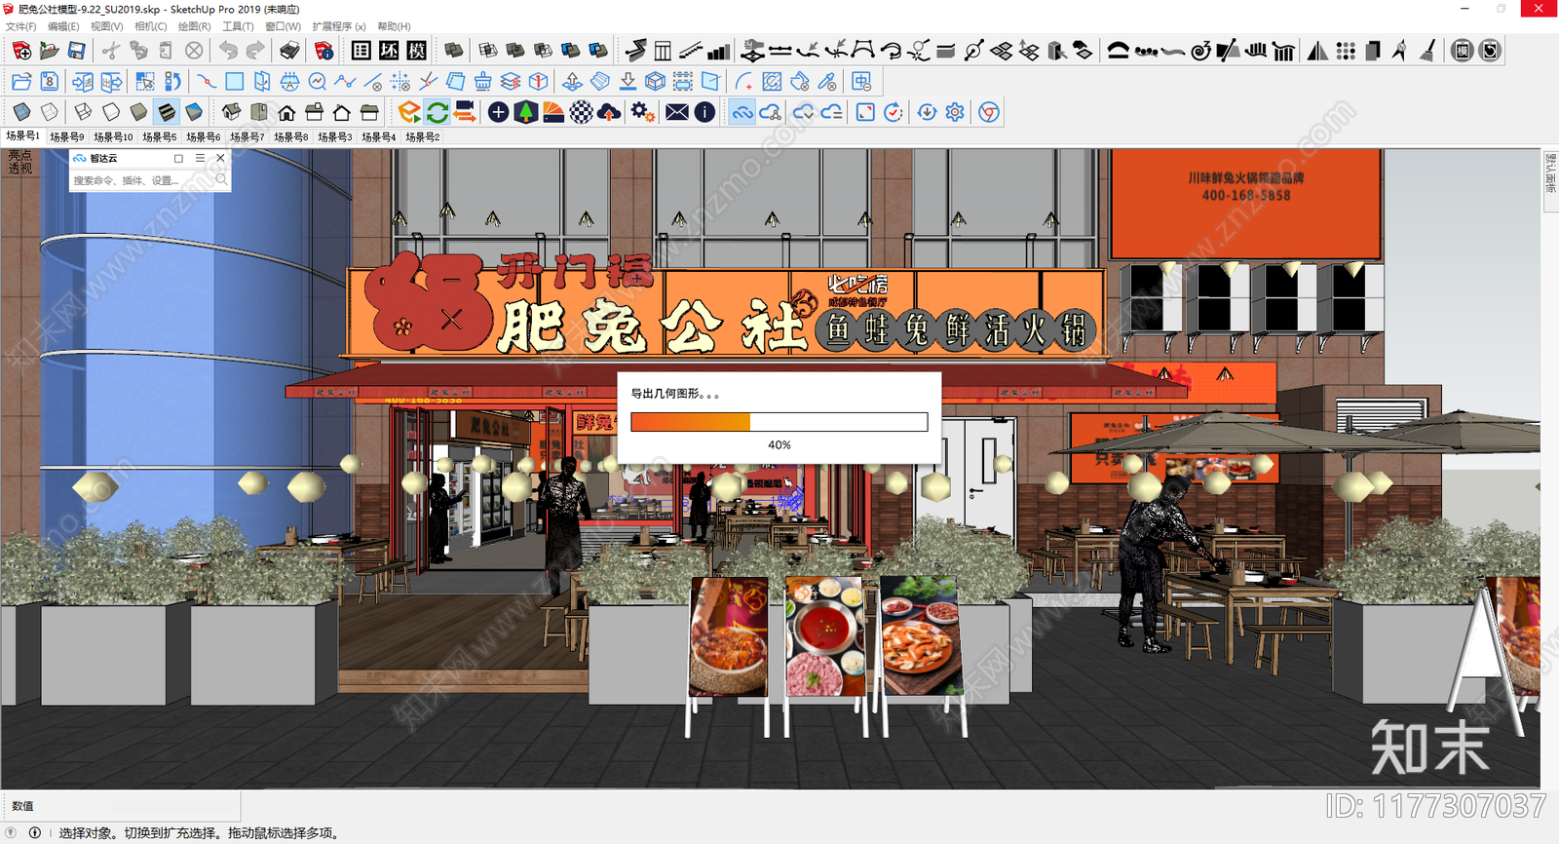Image resolution: width=1559 pixels, height=844 pixels.
Task: Click the blue eyedropper icon
Action: tap(827, 82)
